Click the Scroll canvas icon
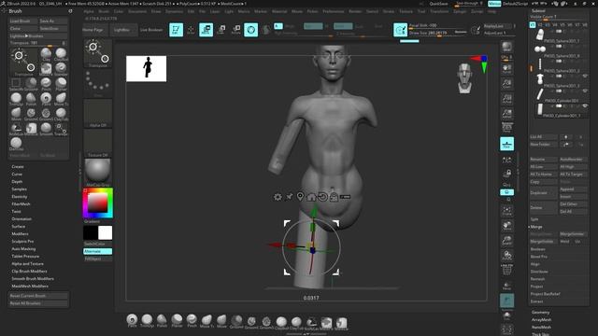598x336 pixels. point(506,69)
